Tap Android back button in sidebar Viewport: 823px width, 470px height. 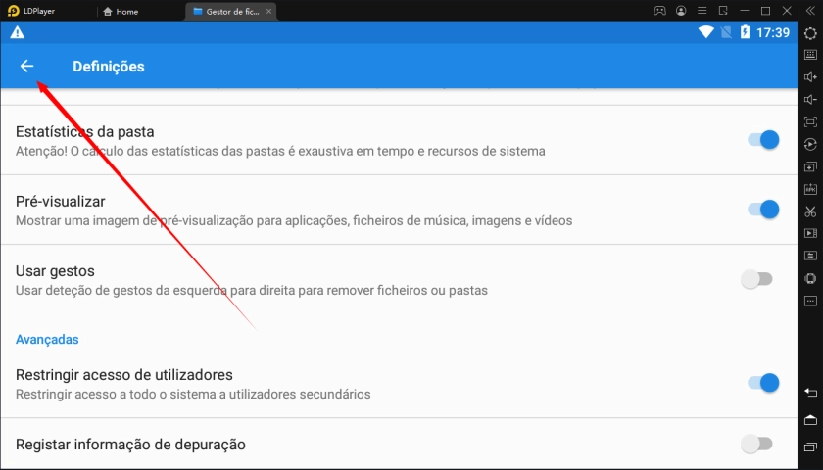810,393
